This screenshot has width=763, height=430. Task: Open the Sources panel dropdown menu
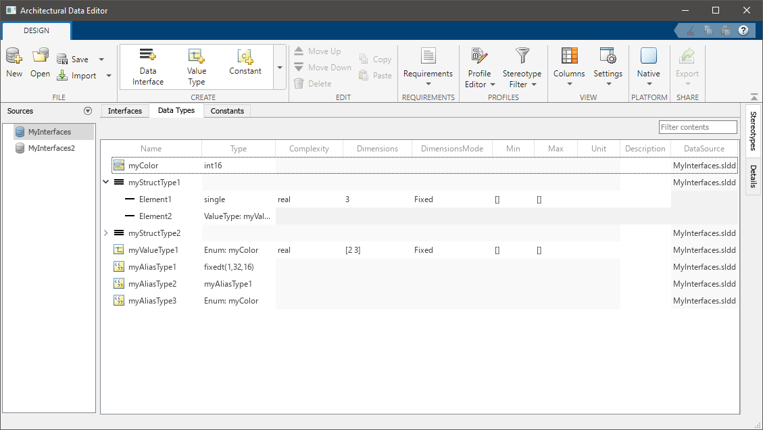87,111
